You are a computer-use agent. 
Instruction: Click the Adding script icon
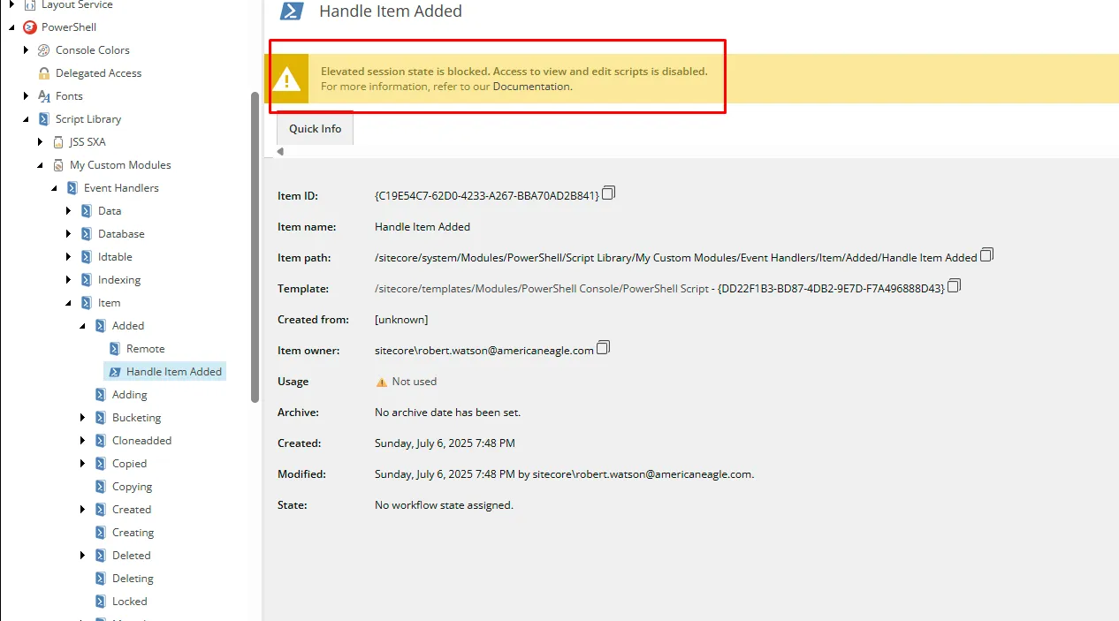[x=101, y=395]
